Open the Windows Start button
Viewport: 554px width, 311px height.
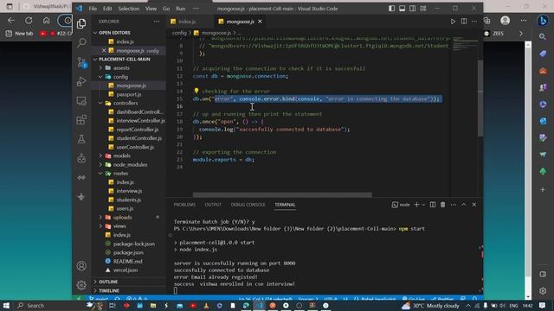pos(6,305)
